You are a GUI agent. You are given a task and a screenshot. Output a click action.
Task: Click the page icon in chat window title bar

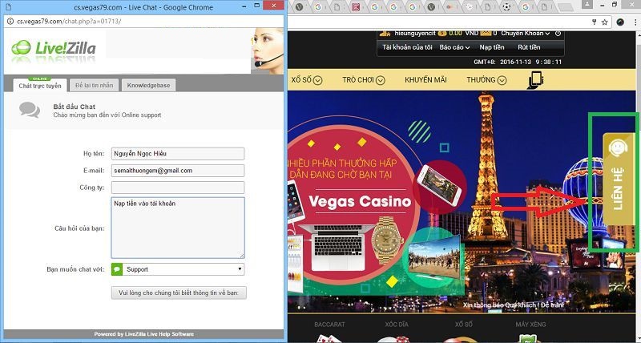(x=9, y=7)
